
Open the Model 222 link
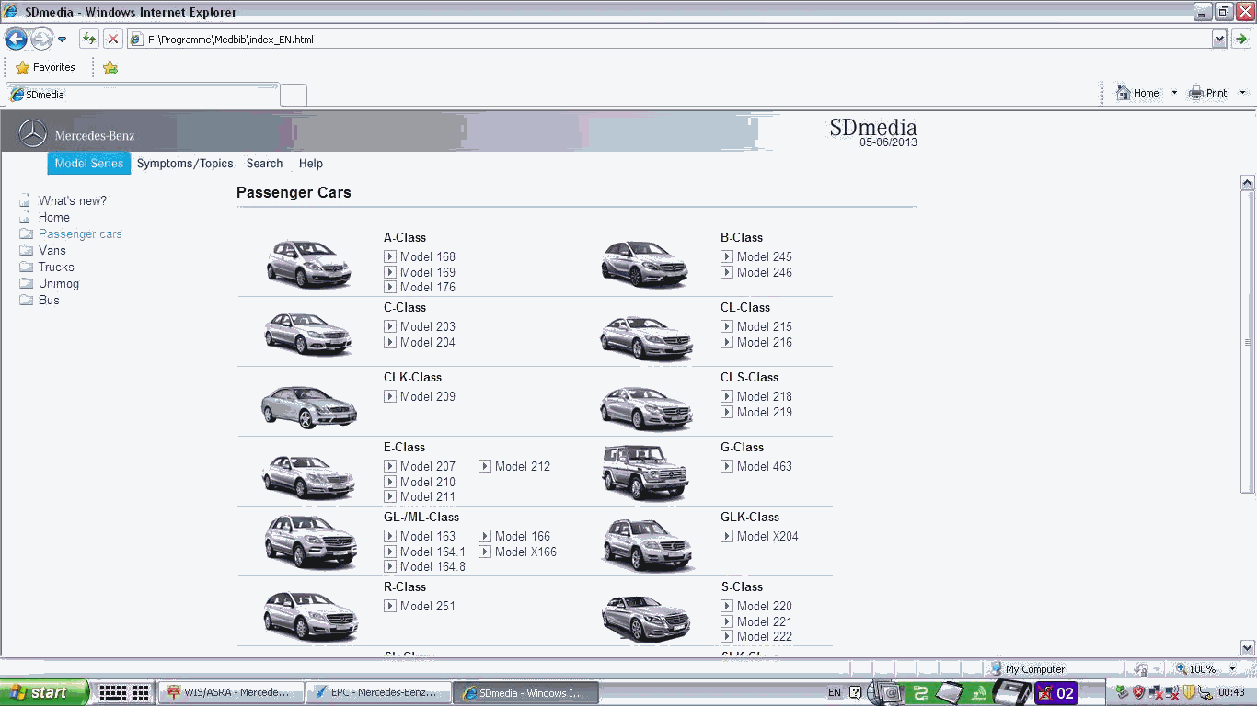[765, 636]
